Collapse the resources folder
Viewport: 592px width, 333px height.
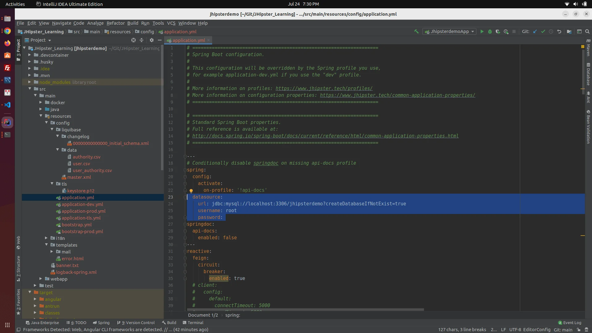coord(41,116)
